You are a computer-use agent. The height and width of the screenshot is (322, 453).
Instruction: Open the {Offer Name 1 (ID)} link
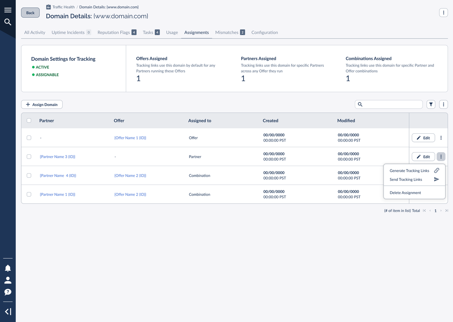point(130,138)
